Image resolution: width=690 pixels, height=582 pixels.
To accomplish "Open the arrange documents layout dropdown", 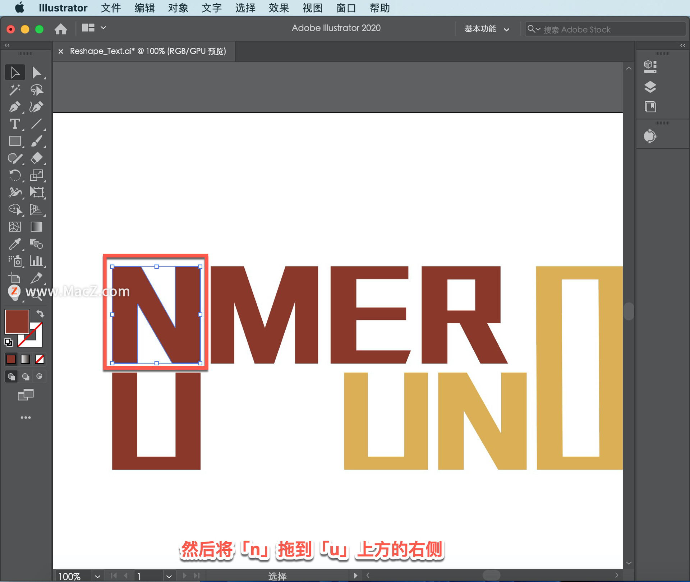I will [x=94, y=28].
